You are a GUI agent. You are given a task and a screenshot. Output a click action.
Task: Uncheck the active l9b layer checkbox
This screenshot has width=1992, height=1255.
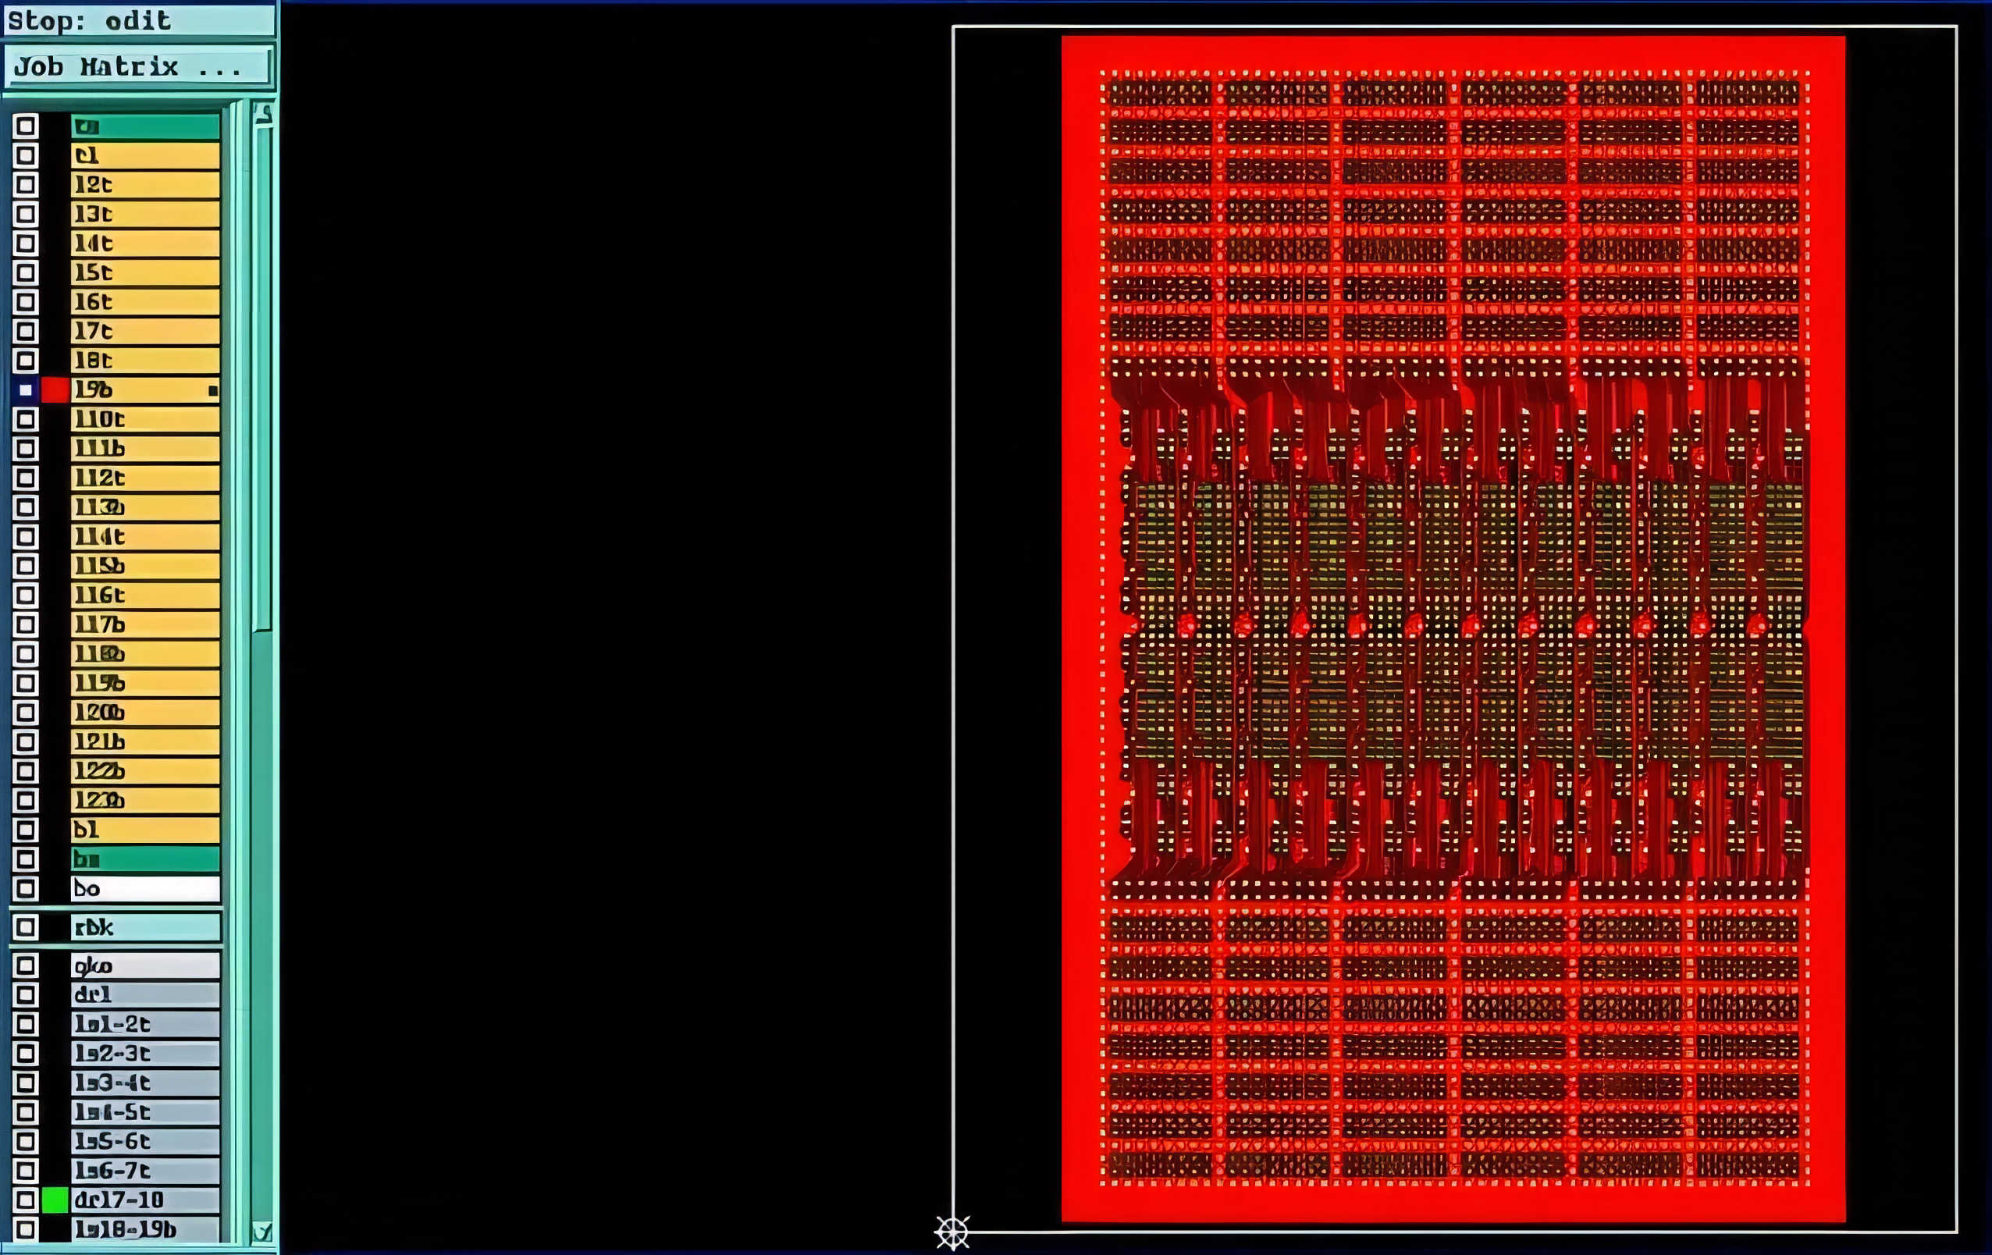pos(26,389)
